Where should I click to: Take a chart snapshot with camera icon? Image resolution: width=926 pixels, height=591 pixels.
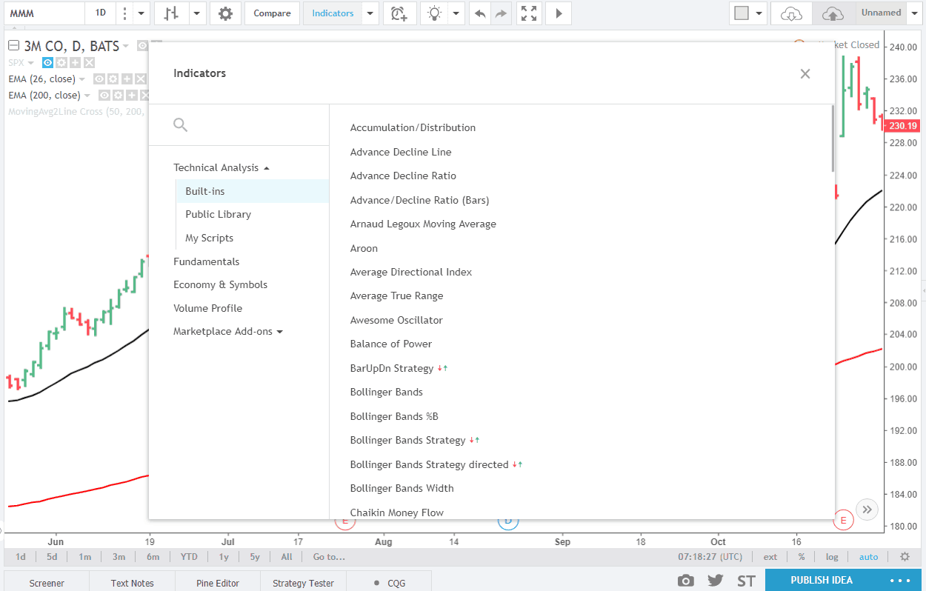(686, 581)
